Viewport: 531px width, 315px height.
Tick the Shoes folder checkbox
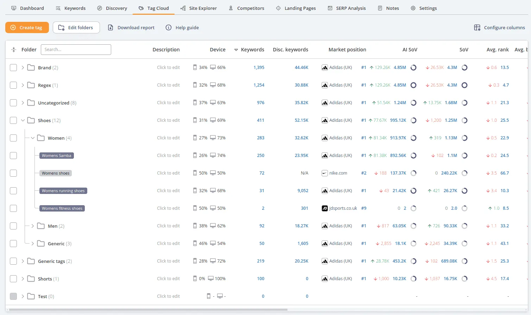point(13,120)
